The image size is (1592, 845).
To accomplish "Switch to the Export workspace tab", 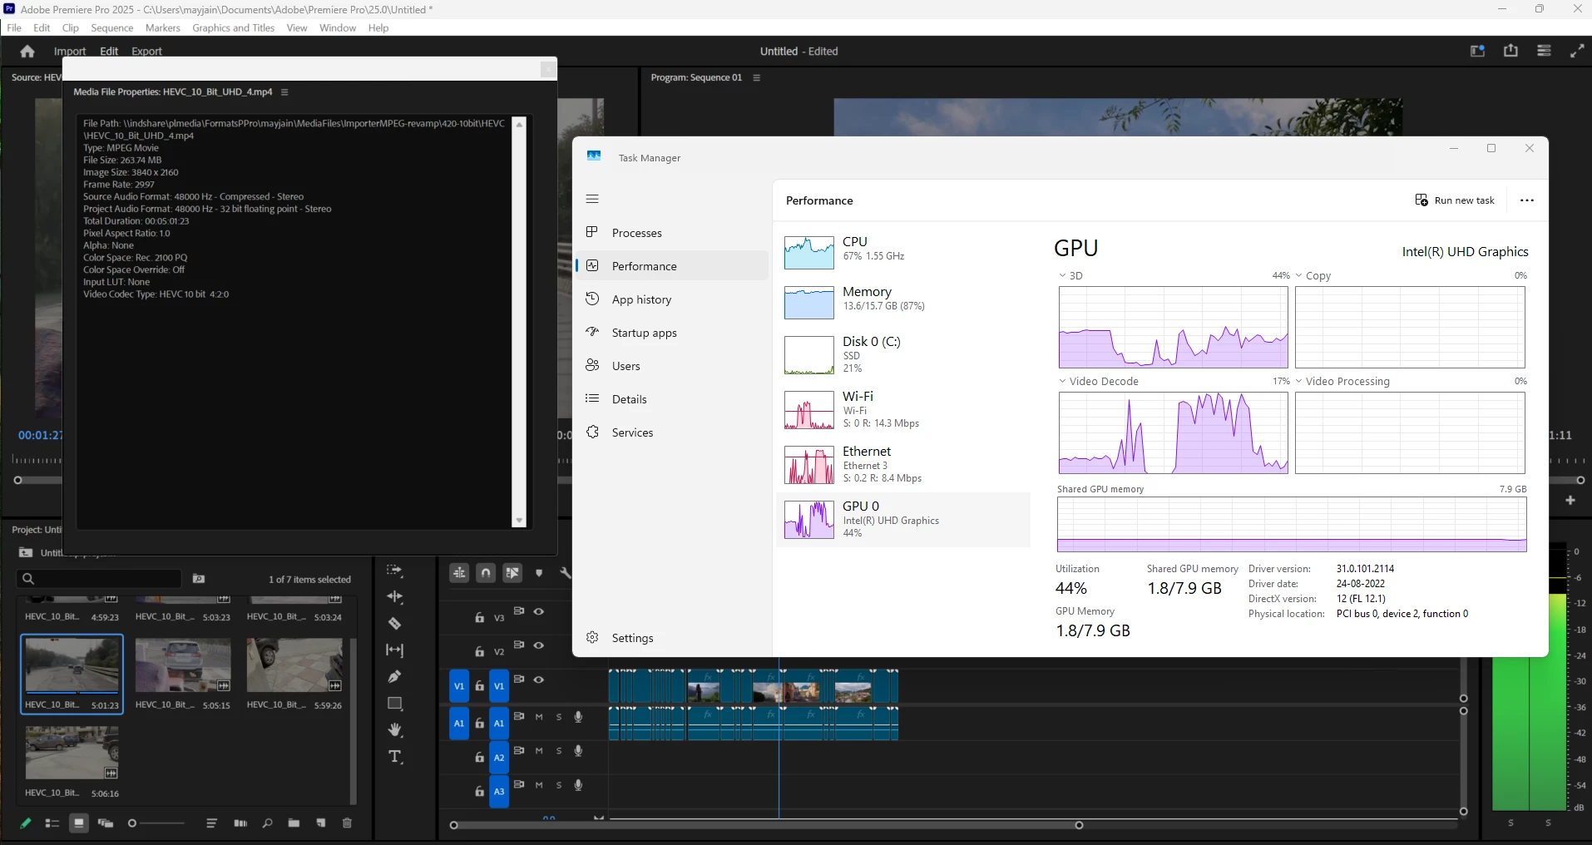I will [x=146, y=52].
